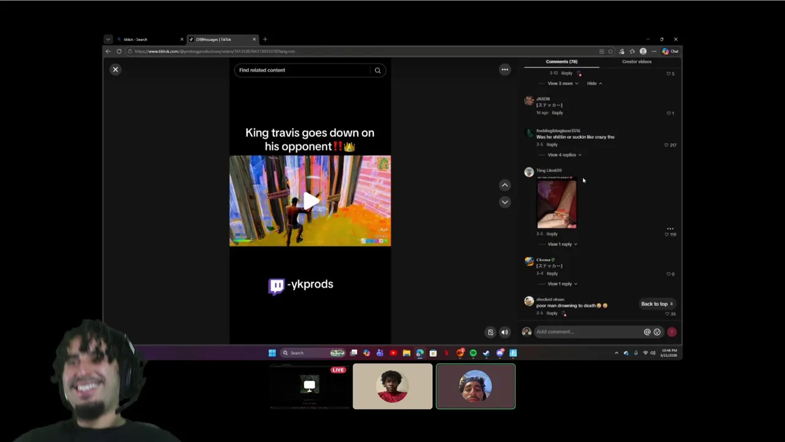Collapse replies with the Hide button

click(x=594, y=83)
